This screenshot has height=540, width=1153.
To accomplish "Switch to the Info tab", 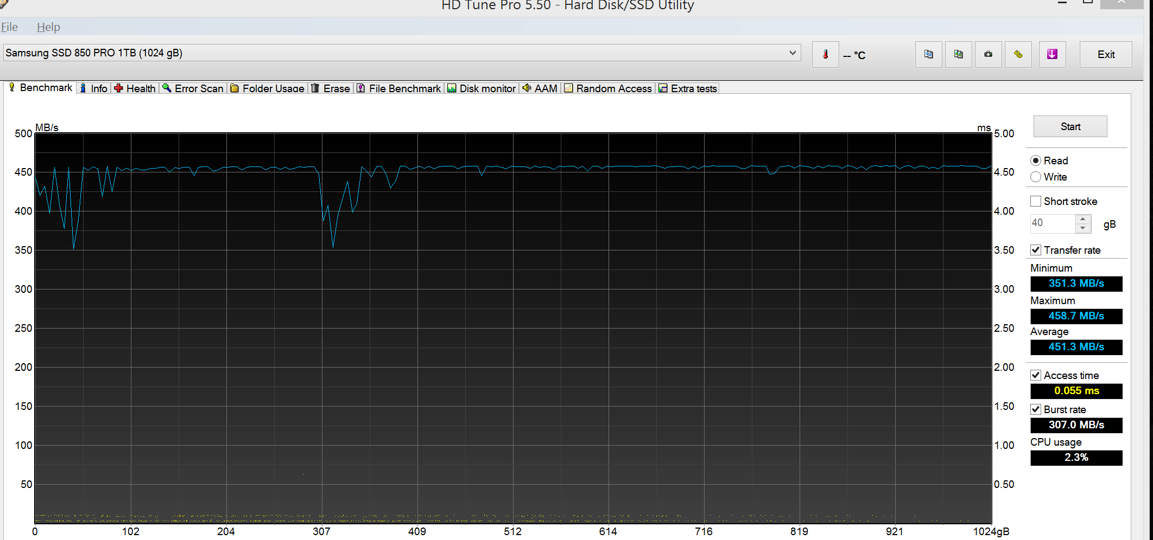I will [x=94, y=88].
